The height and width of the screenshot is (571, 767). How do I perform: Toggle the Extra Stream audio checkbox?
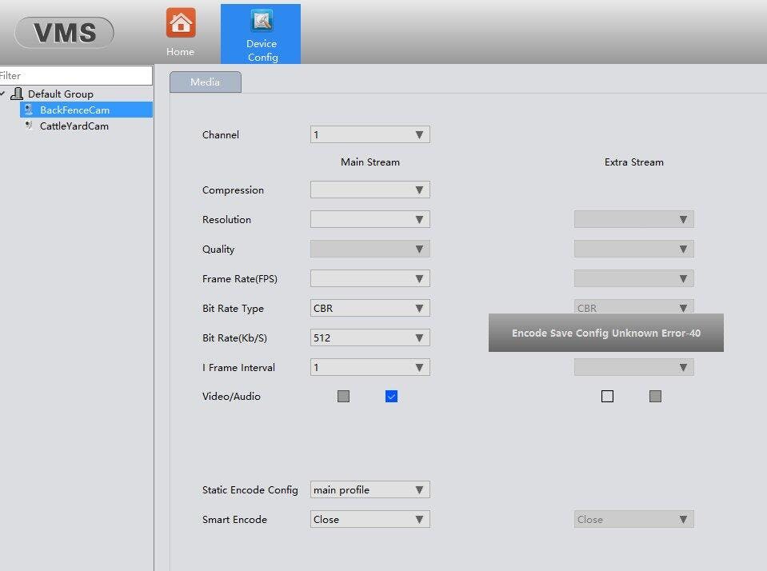[655, 396]
